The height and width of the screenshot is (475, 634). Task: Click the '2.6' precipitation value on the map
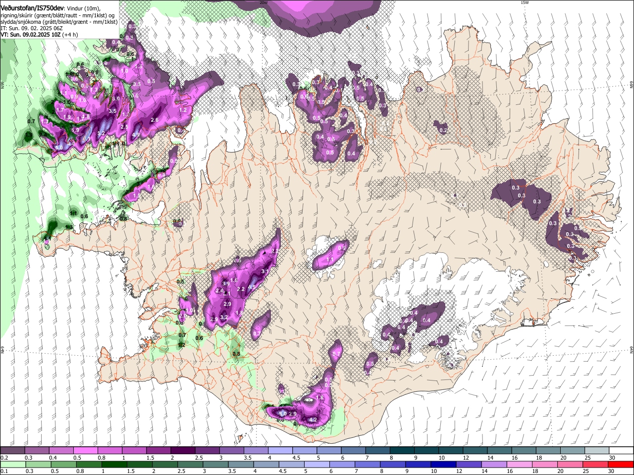coord(154,120)
